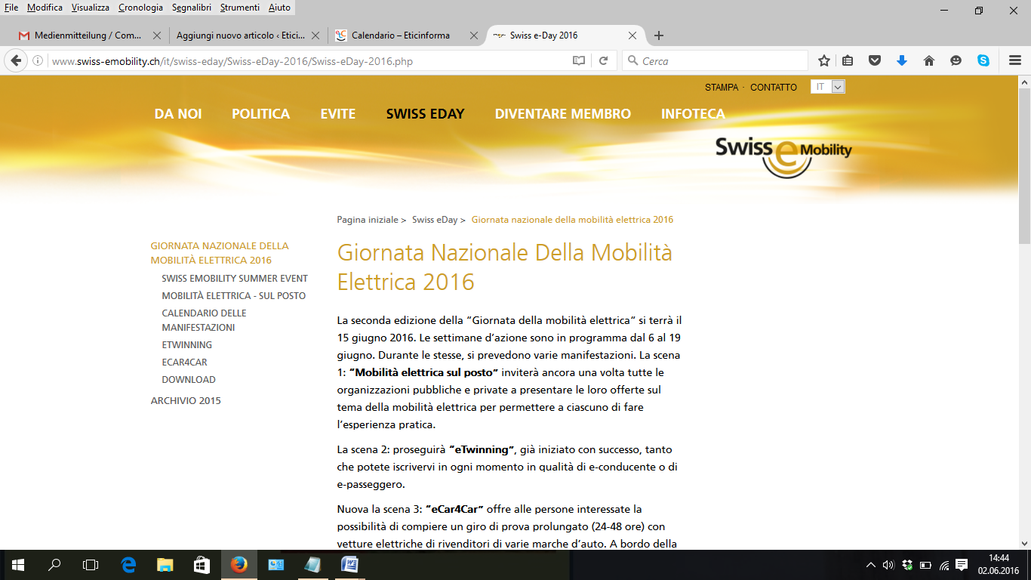Open the EVITE navigation item

tap(337, 114)
